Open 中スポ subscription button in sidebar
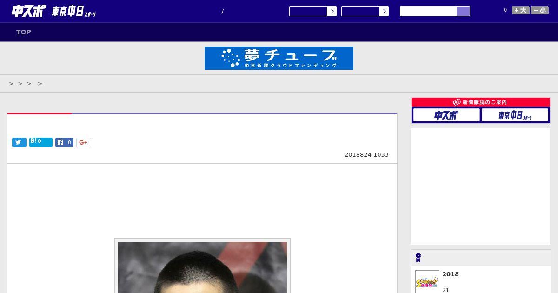Image resolution: width=558 pixels, height=293 pixels. 446,115
